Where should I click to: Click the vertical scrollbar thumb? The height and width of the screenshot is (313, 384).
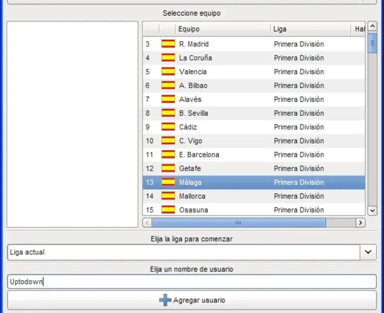pyautogui.click(x=373, y=43)
